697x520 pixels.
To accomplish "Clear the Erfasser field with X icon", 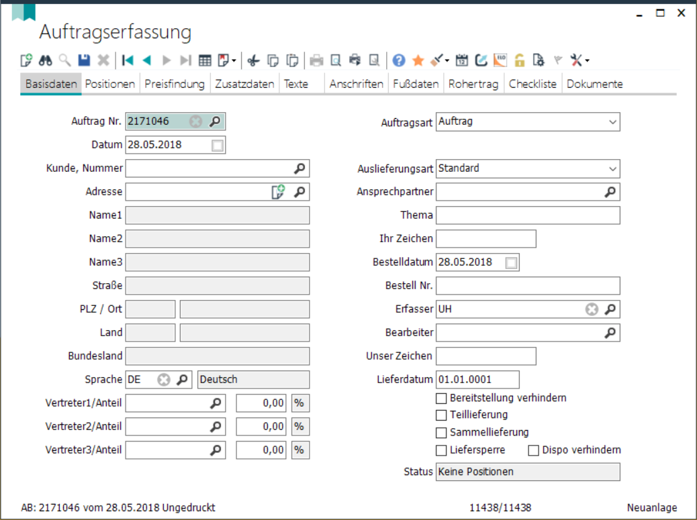I will [592, 309].
